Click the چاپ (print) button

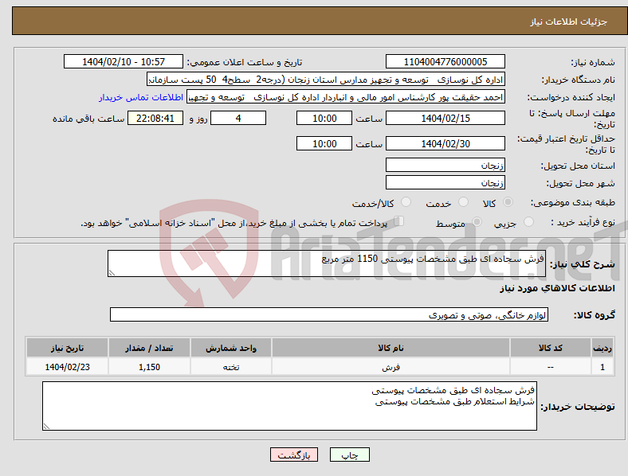pos(349,455)
